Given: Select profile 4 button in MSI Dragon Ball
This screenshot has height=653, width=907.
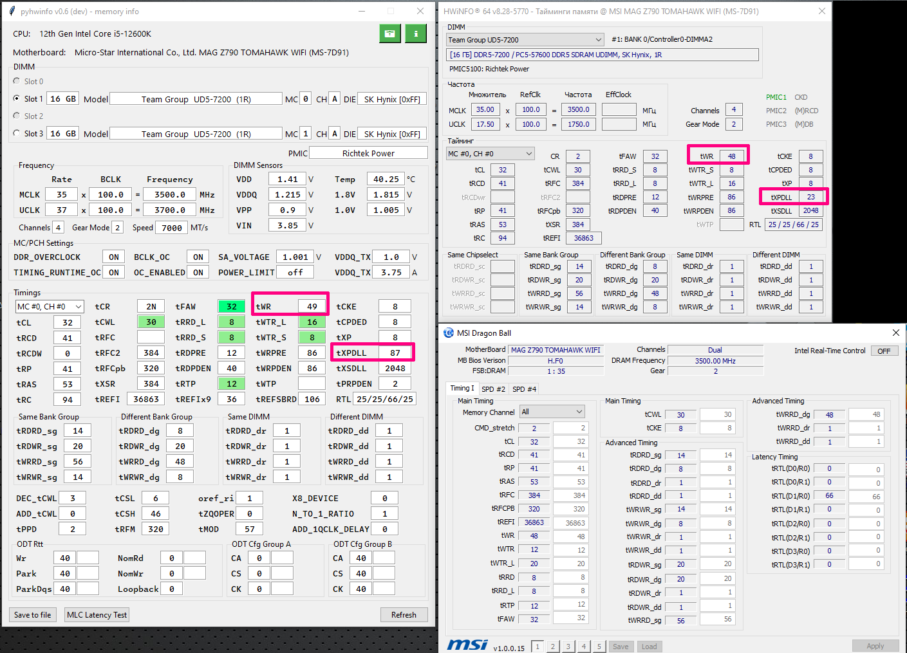Looking at the screenshot, I should coord(584,647).
